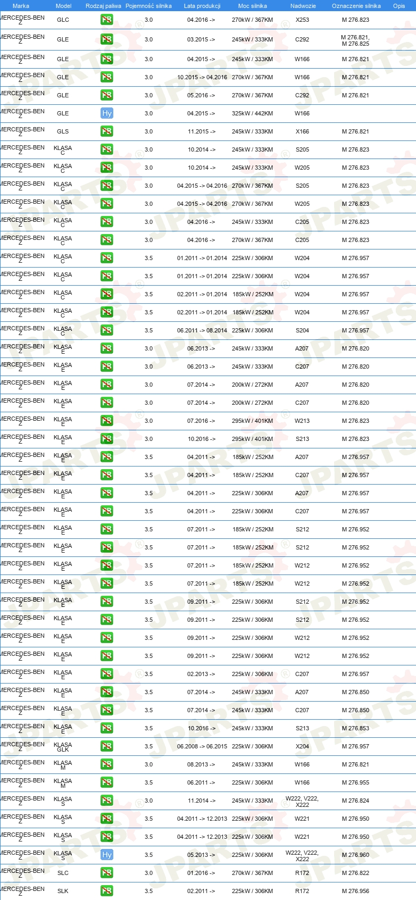The width and height of the screenshot is (416, 900).
Task: Click petrol icon in the W213 07.2016 row
Action: [x=107, y=421]
